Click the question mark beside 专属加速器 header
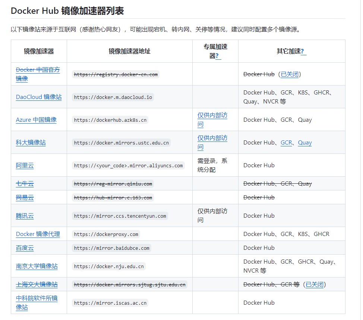This screenshot has width=363, height=320. point(218,56)
